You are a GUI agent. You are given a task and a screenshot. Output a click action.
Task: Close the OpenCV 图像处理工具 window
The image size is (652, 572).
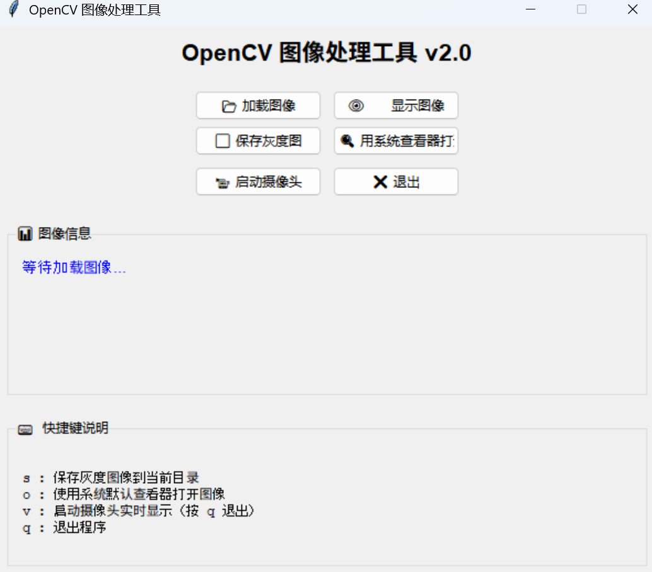pyautogui.click(x=632, y=9)
